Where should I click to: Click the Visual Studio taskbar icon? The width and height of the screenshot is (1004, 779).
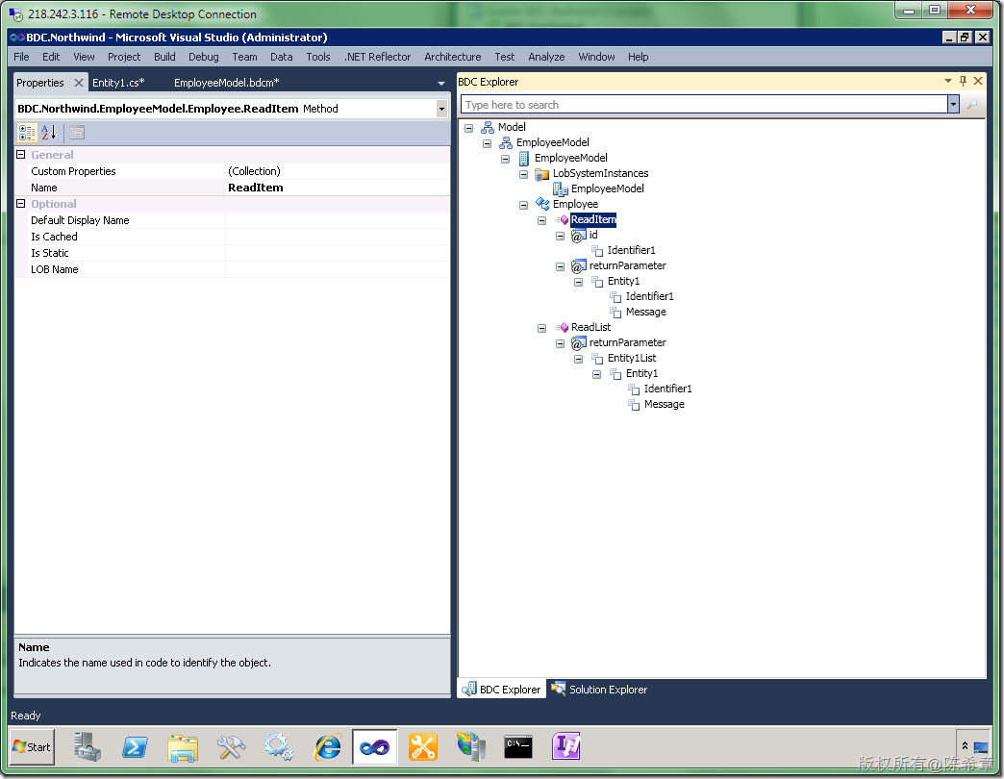tap(375, 747)
